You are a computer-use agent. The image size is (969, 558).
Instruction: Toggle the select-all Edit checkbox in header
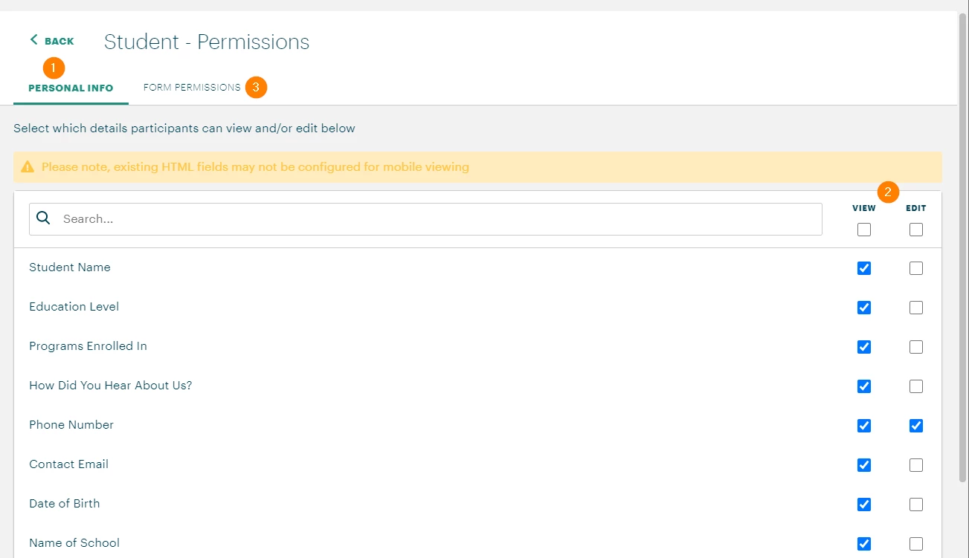916,230
